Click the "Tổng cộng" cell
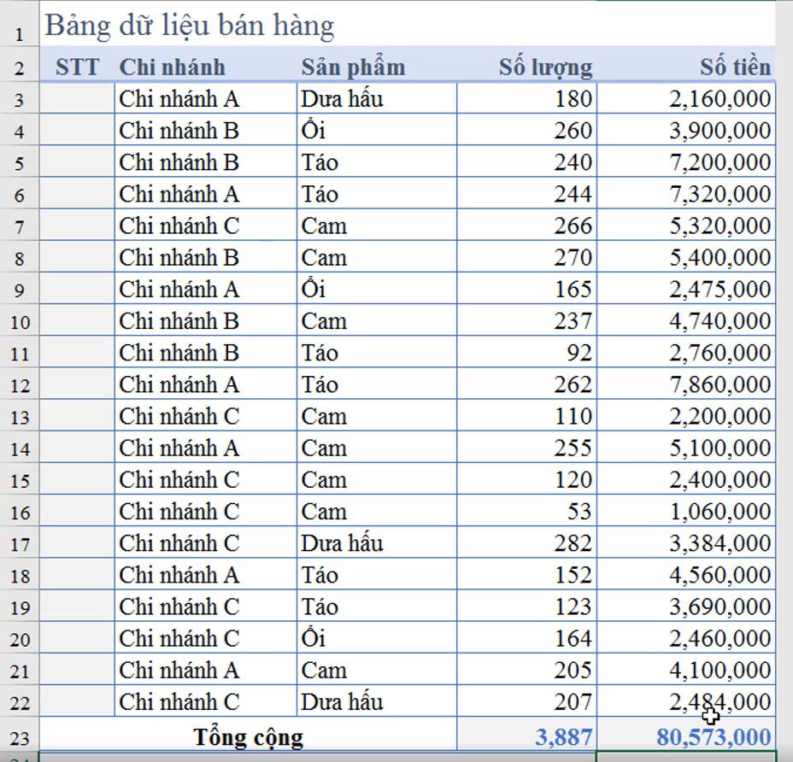 click(x=248, y=736)
